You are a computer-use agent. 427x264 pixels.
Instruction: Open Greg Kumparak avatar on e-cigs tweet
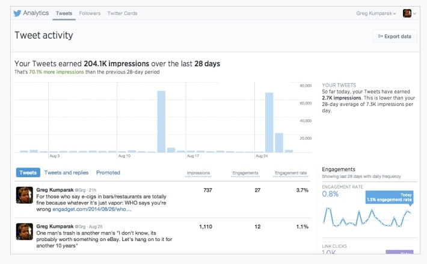pos(24,195)
